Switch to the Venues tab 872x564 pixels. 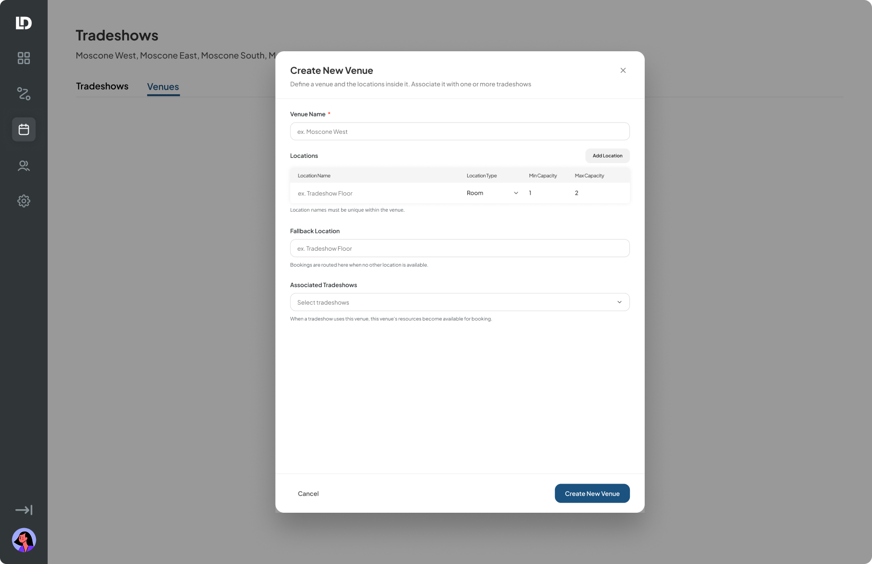pos(163,87)
